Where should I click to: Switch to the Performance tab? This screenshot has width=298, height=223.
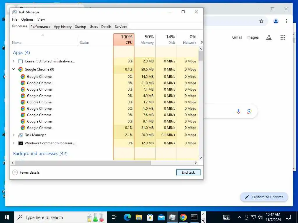[40, 27]
